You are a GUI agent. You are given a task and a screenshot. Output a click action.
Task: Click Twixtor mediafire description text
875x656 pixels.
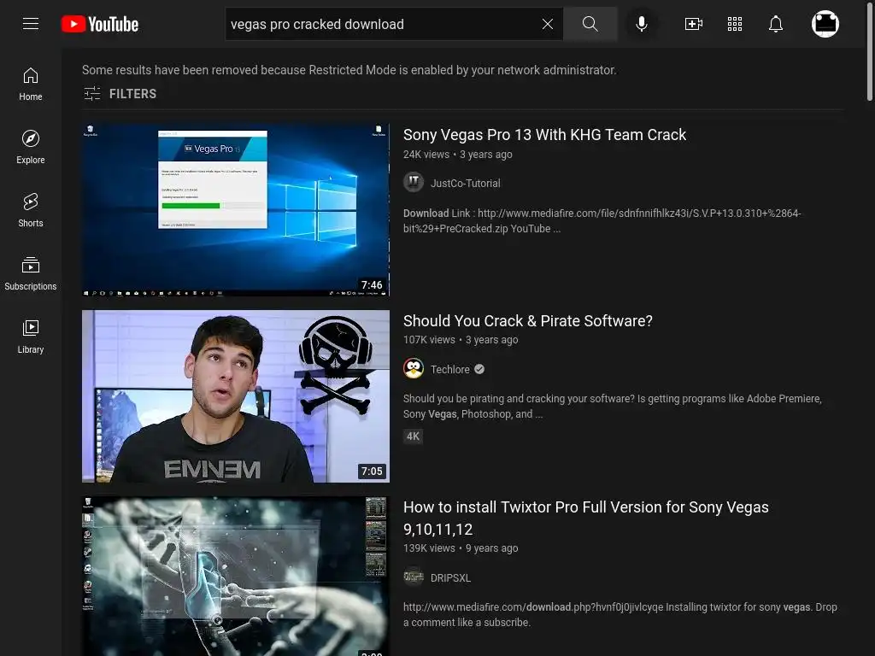pyautogui.click(x=620, y=615)
